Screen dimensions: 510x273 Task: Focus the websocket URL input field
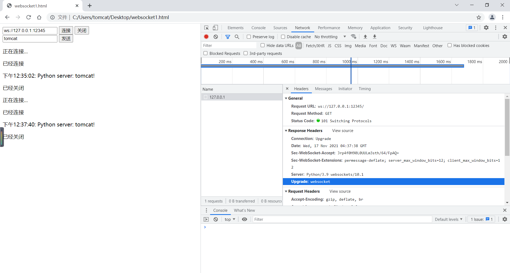(30, 30)
